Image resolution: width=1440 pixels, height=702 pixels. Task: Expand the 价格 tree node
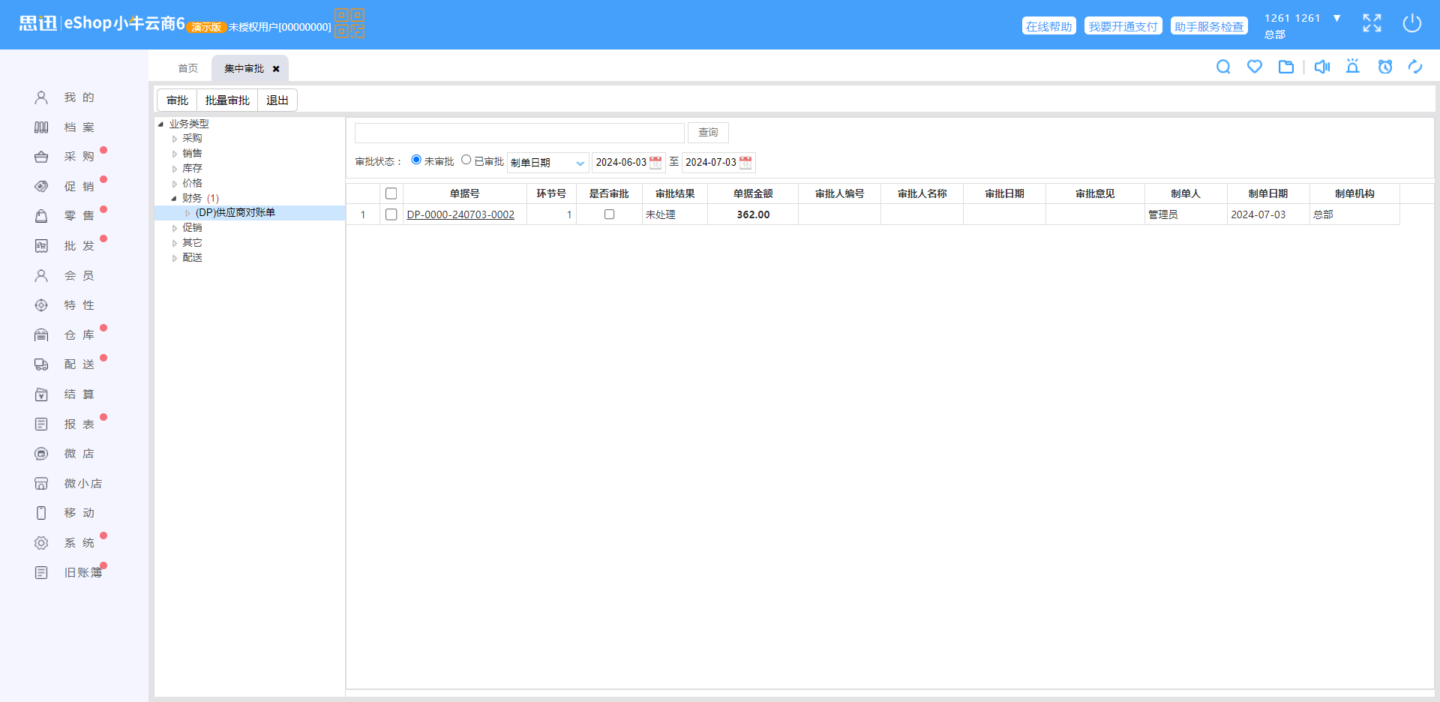point(175,184)
